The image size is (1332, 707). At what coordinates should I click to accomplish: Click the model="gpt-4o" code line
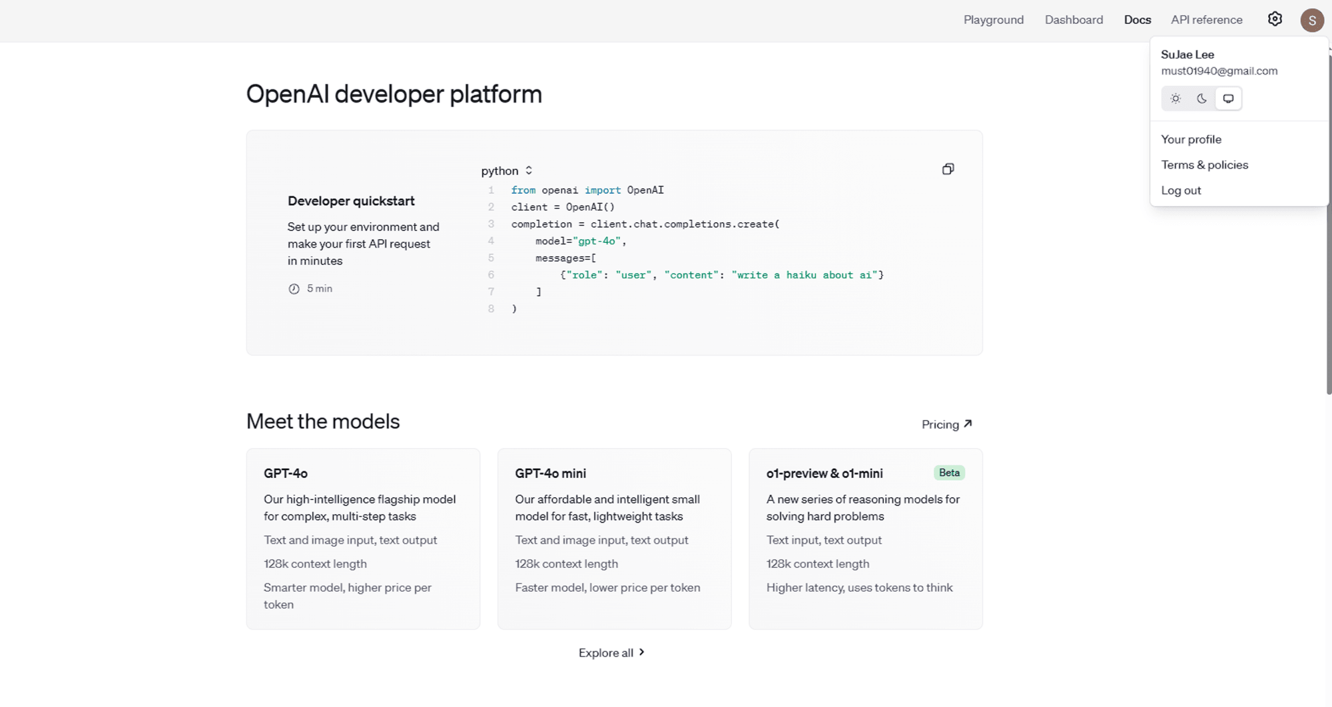(x=581, y=241)
